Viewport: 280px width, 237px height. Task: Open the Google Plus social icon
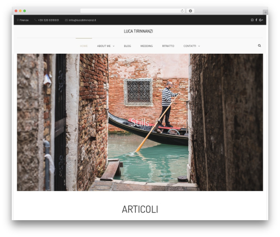pyautogui.click(x=261, y=20)
